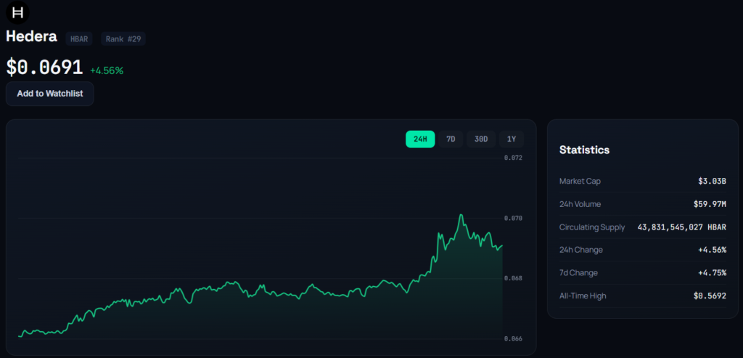The width and height of the screenshot is (743, 358).
Task: Add Hedera to Watchlist
Action: pyautogui.click(x=50, y=94)
